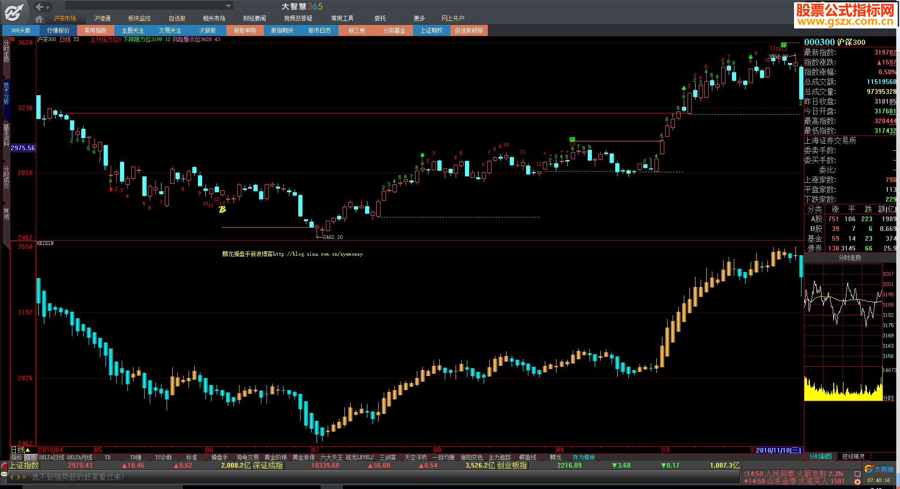Image resolution: width=900 pixels, height=489 pixels.
Task: Open the top search box dropdown arrow
Action: tap(228, 6)
